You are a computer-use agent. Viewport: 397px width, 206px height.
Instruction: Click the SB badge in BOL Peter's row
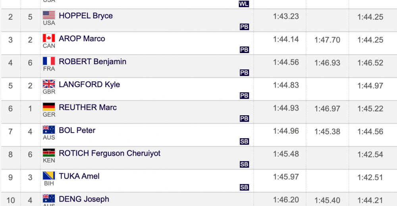click(244, 141)
